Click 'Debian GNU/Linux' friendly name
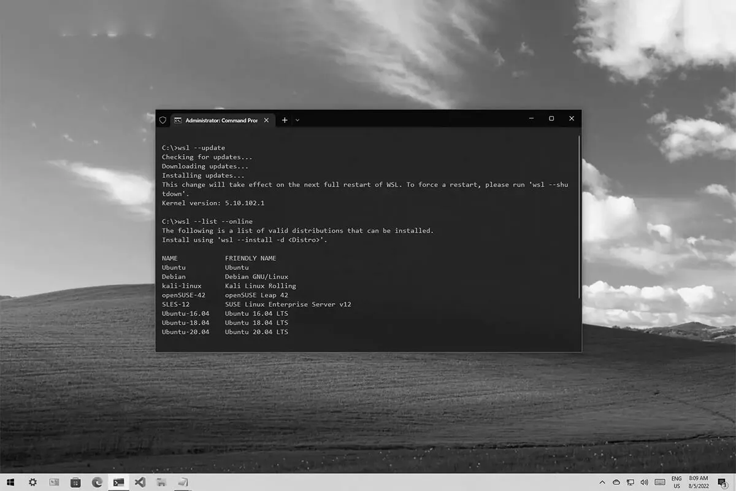This screenshot has height=491, width=736. 256,277
